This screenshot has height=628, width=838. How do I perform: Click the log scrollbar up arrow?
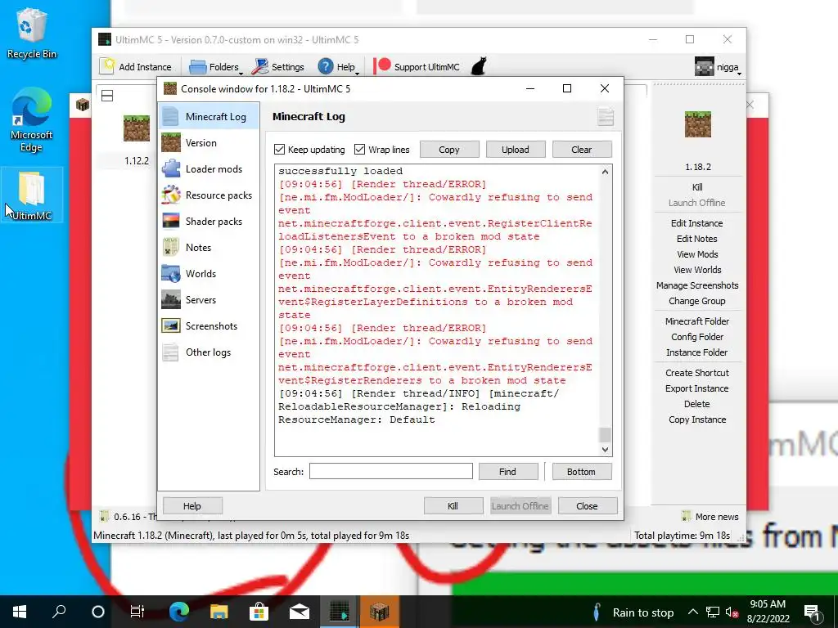click(x=605, y=172)
